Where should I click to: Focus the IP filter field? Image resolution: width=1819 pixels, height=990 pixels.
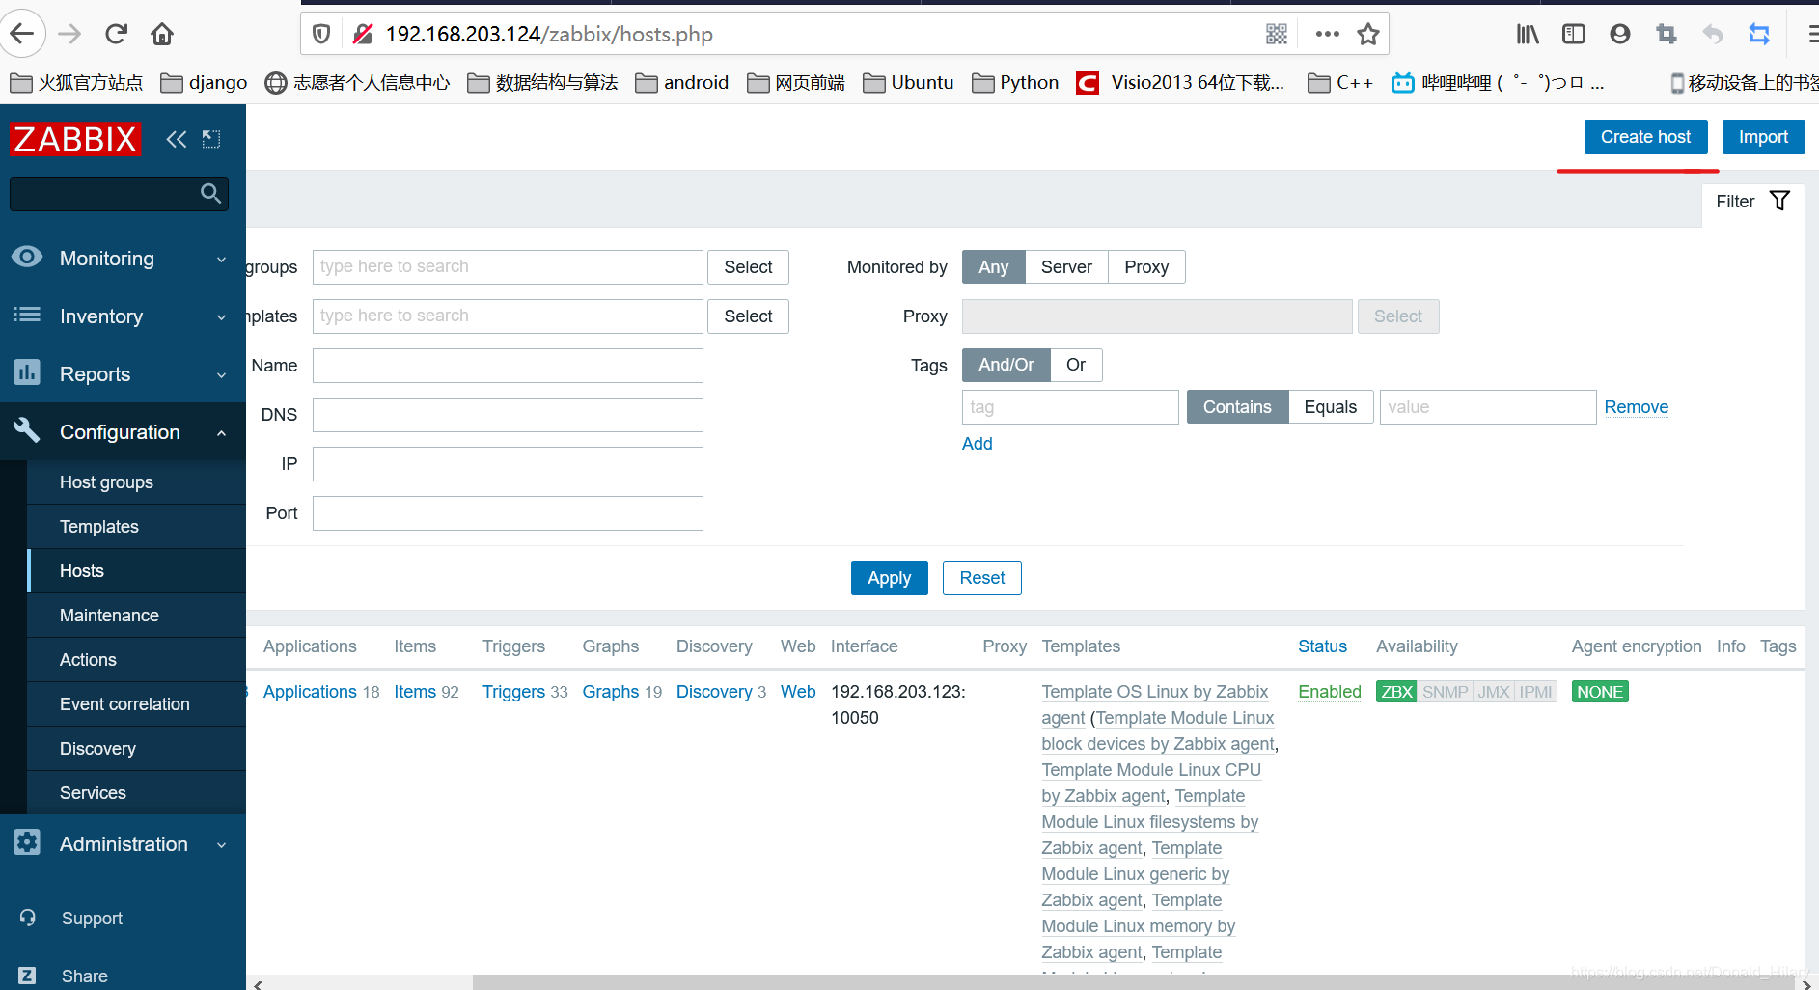pyautogui.click(x=508, y=464)
